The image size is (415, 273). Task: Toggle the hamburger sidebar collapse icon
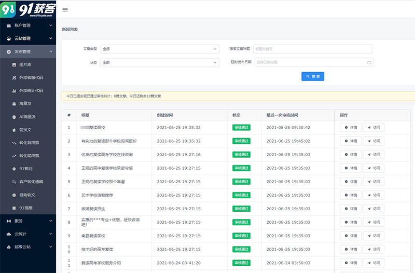tap(65, 10)
